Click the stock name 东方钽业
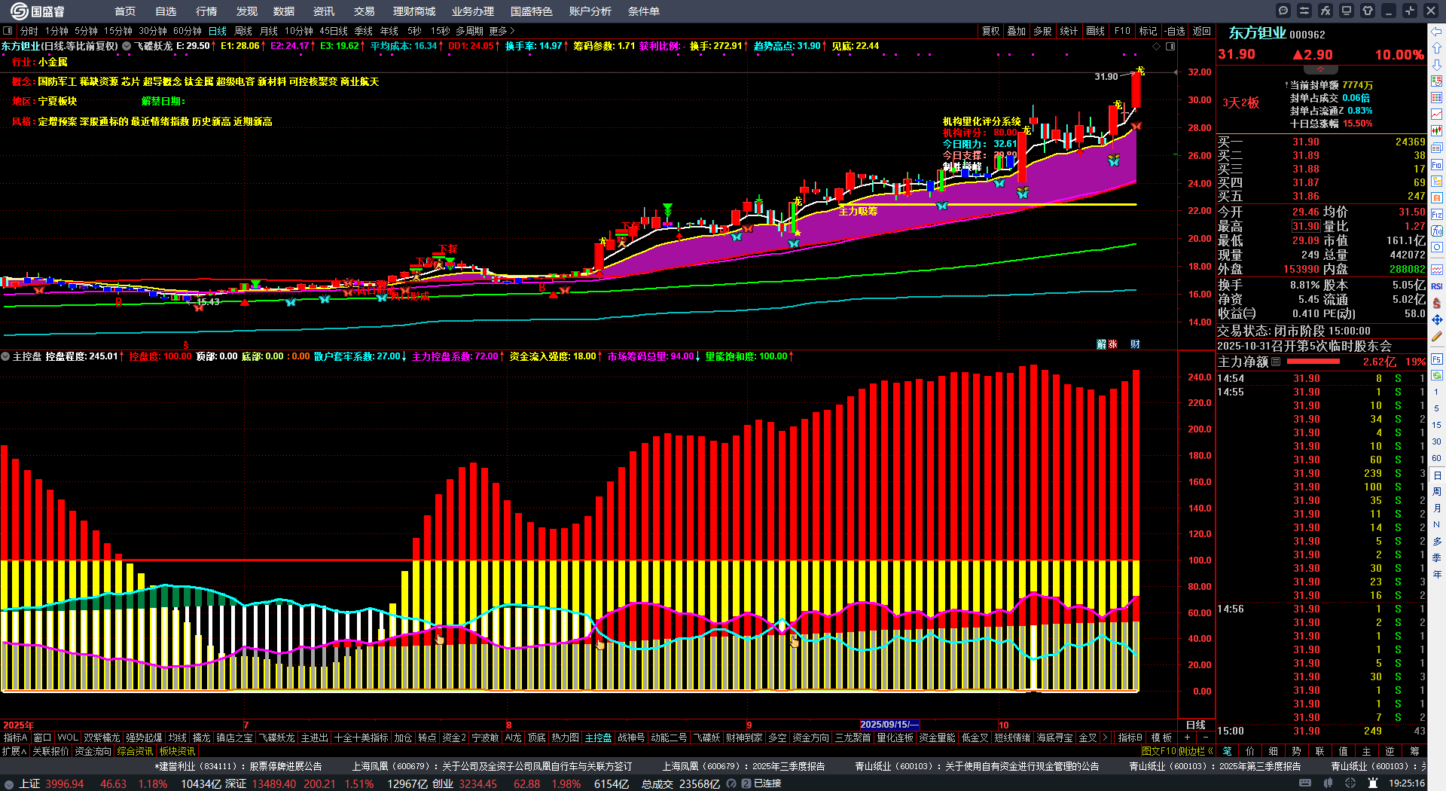 [x=1258, y=33]
